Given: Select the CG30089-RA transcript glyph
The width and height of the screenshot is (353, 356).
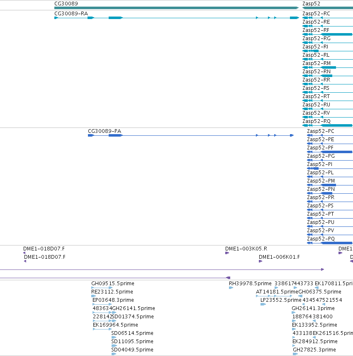Looking at the screenshot, I should coord(177,18).
